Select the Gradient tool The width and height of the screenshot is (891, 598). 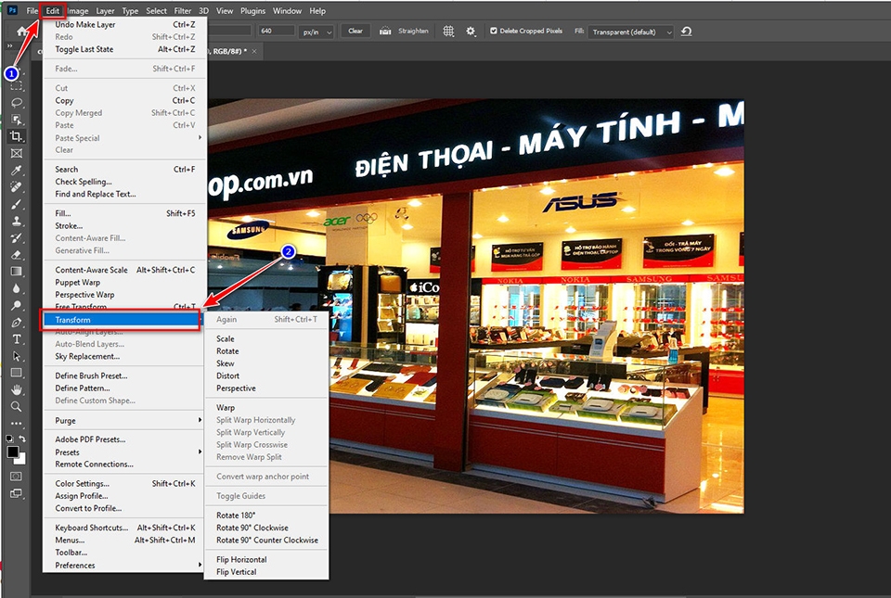[x=17, y=272]
